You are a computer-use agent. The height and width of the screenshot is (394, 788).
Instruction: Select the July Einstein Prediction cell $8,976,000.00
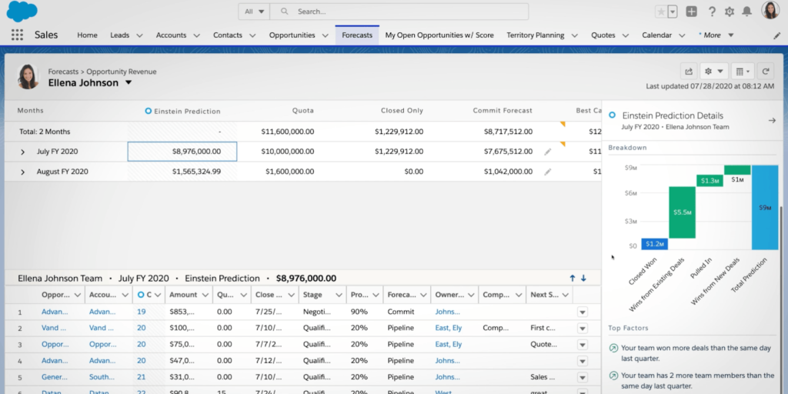point(182,152)
